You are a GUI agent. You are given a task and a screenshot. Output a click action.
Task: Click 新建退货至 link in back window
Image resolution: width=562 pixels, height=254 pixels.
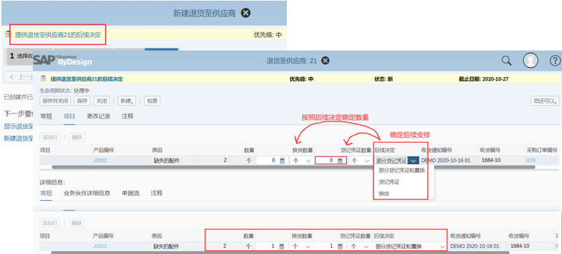[18, 138]
